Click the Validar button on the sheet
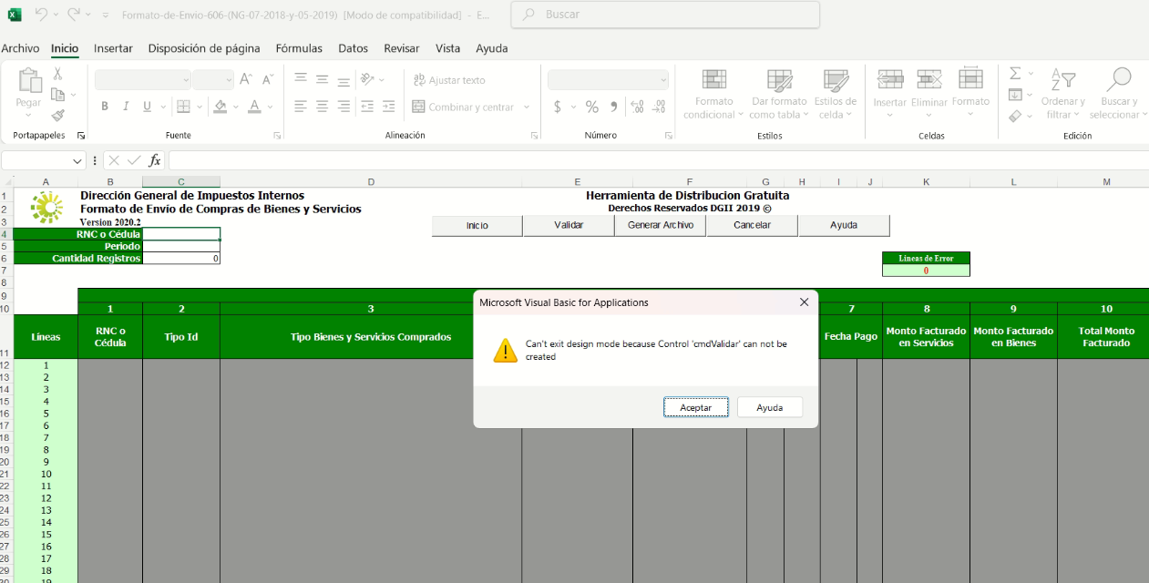The width and height of the screenshot is (1149, 583). (569, 225)
